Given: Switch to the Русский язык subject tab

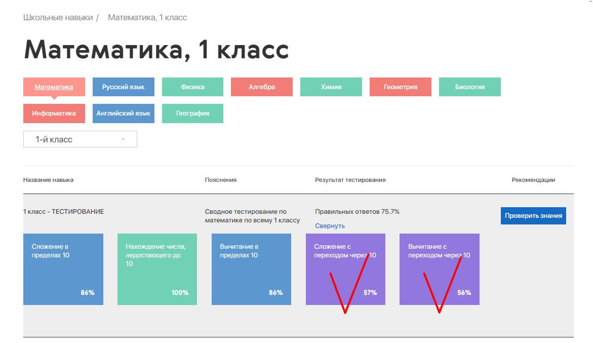Looking at the screenshot, I should [x=123, y=87].
